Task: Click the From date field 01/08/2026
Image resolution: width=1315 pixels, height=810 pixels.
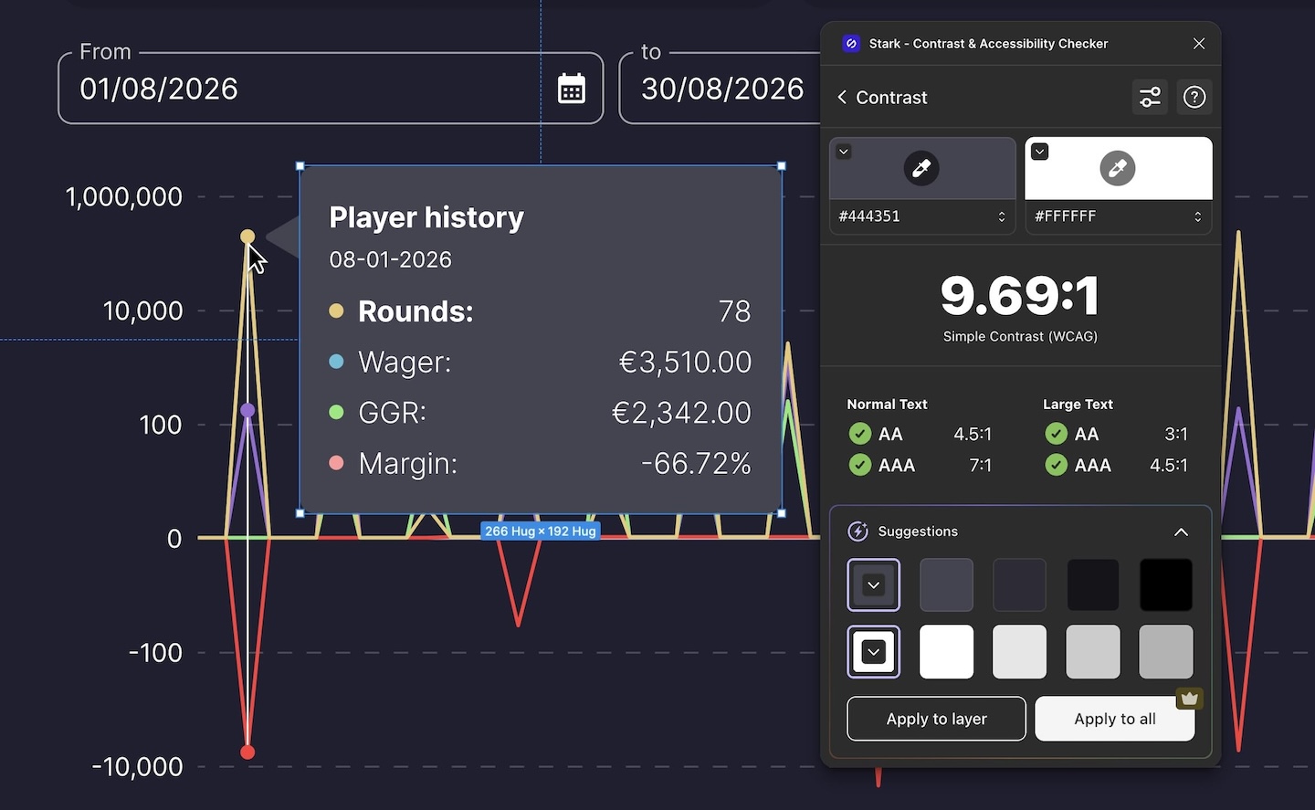Action: (x=301, y=89)
